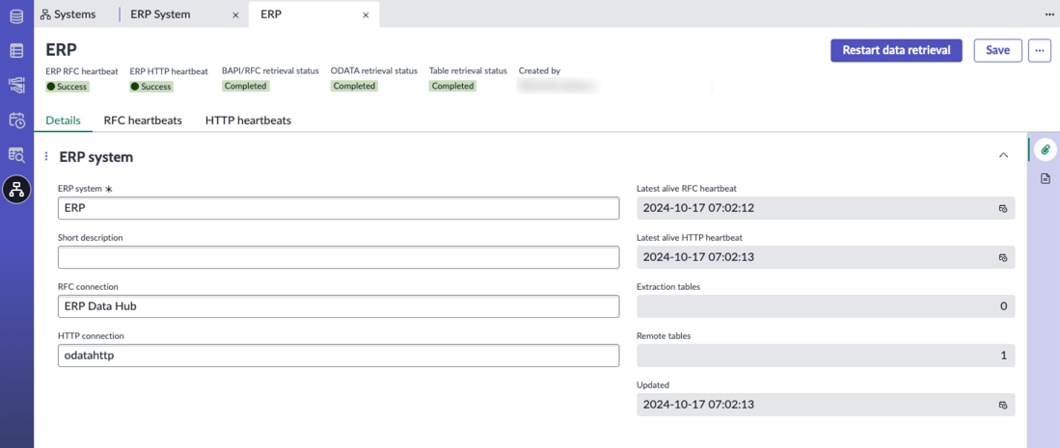Select the Details tab

point(64,120)
